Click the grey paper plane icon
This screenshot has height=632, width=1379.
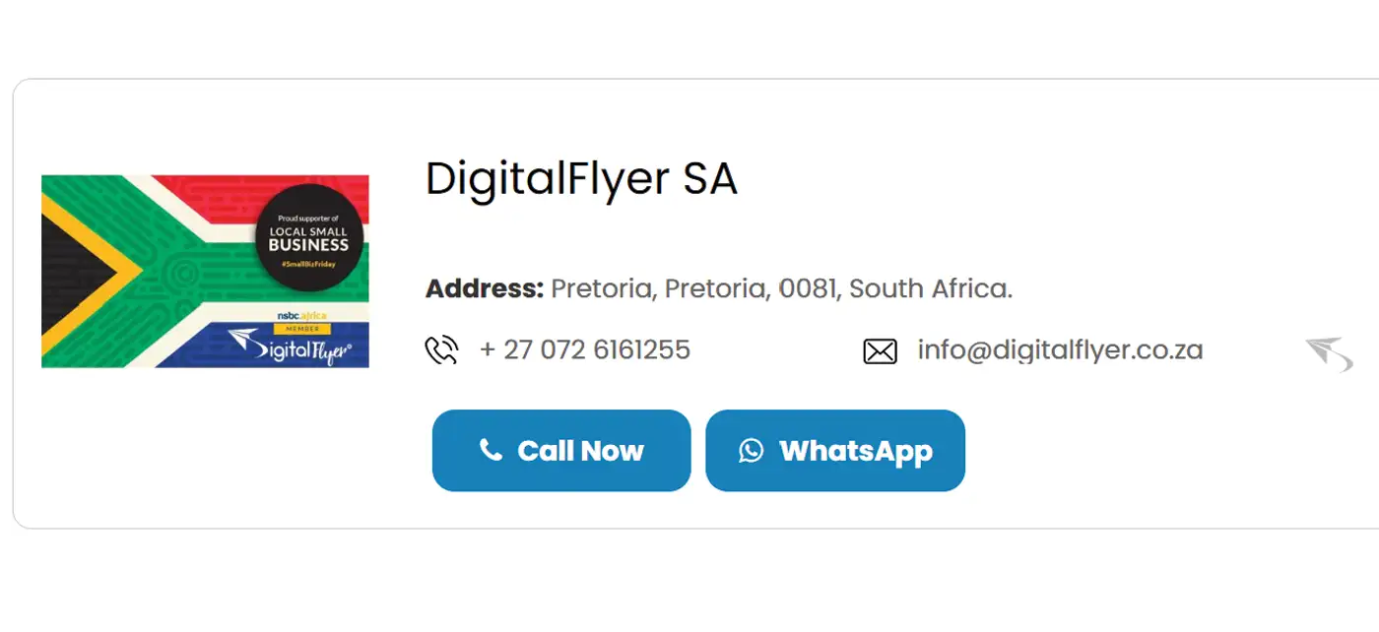(x=1329, y=353)
